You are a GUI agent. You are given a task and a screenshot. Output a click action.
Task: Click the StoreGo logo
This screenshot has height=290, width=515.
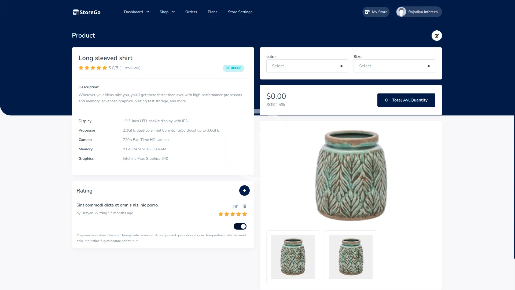click(x=86, y=12)
